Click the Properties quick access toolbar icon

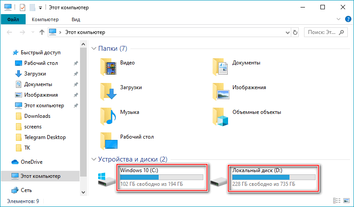[23, 8]
